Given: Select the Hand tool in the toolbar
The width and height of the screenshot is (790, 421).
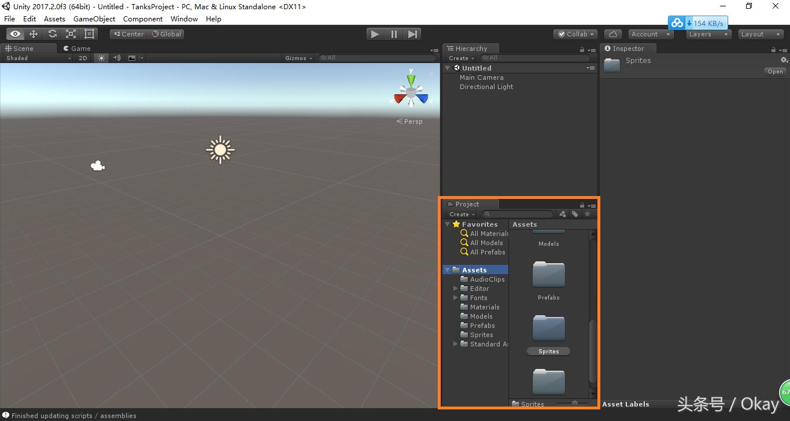Looking at the screenshot, I should click(15, 34).
